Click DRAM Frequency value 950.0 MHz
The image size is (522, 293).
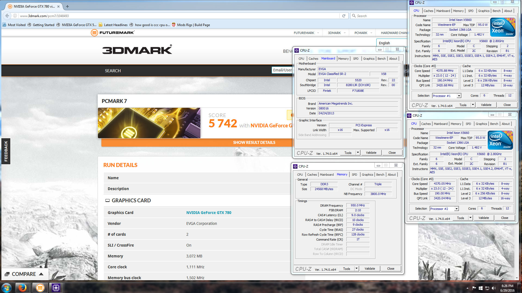[358, 205]
